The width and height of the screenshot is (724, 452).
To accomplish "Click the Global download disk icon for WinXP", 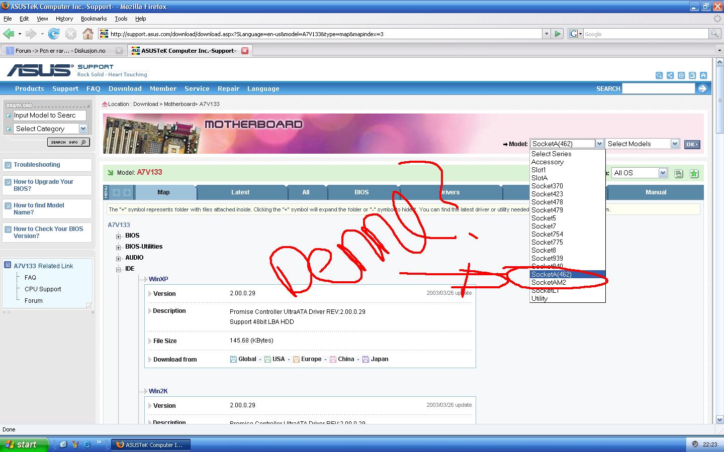I will click(x=233, y=359).
